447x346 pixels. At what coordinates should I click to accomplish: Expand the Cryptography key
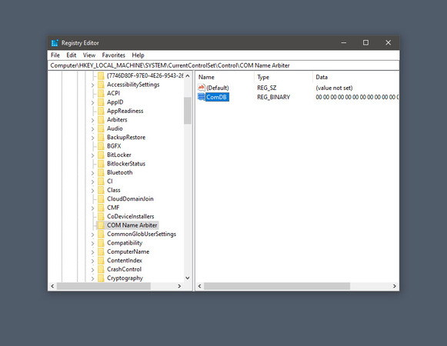92,278
